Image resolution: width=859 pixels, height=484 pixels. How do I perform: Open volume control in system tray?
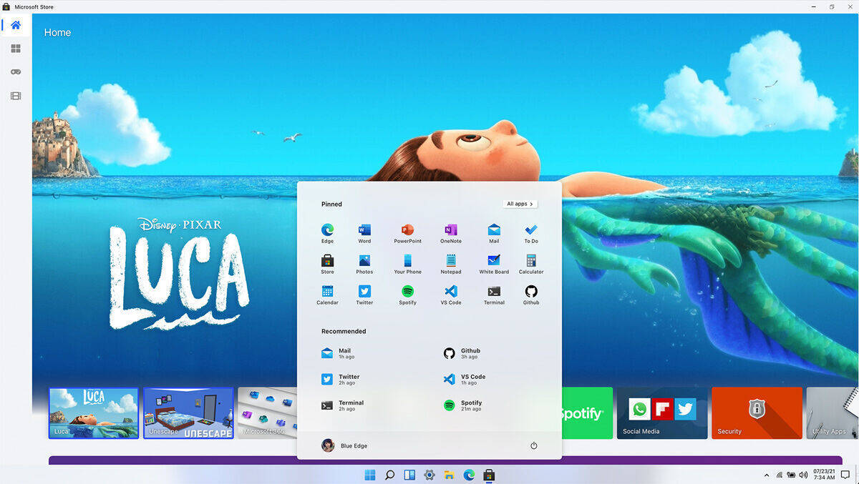point(803,474)
